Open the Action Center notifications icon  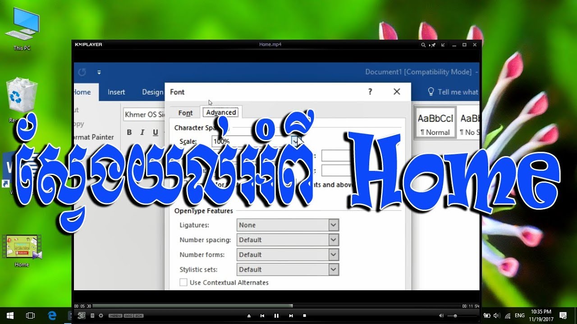[x=563, y=315]
